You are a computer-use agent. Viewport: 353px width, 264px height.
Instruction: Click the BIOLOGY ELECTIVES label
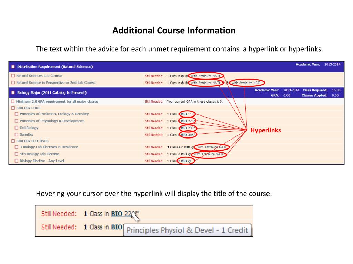[x=32, y=141]
